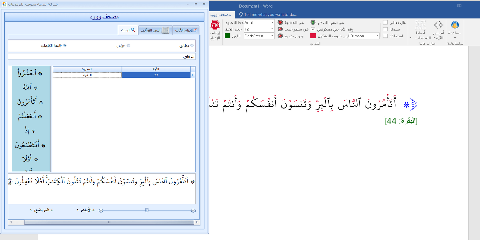Click the horizontal scrollbar thumb in the dialog

tap(109, 222)
